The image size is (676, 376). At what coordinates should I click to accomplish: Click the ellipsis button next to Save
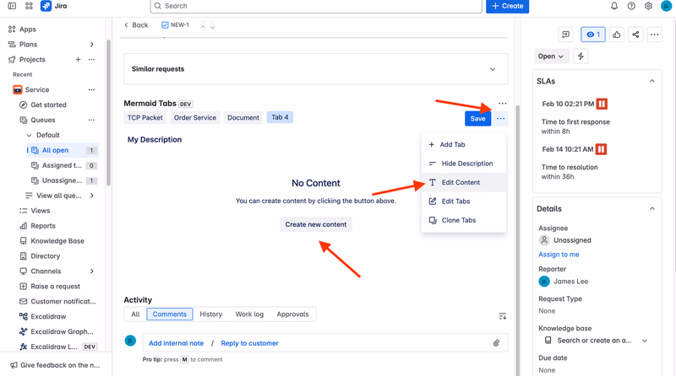tap(500, 119)
